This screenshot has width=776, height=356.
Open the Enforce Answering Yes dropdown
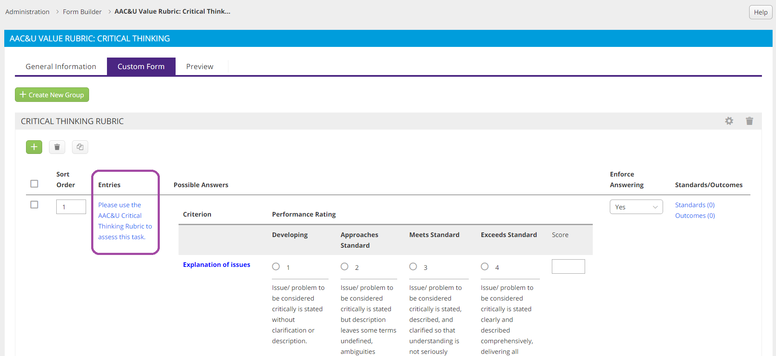click(x=636, y=207)
